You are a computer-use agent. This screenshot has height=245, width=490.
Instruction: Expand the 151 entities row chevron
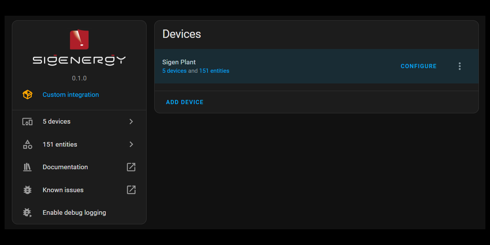point(131,144)
